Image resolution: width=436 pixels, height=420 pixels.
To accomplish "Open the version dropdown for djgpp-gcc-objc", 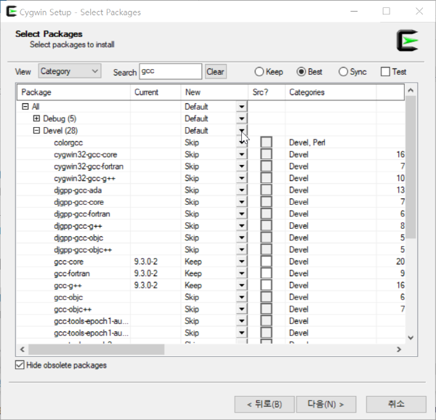I will pos(242,238).
